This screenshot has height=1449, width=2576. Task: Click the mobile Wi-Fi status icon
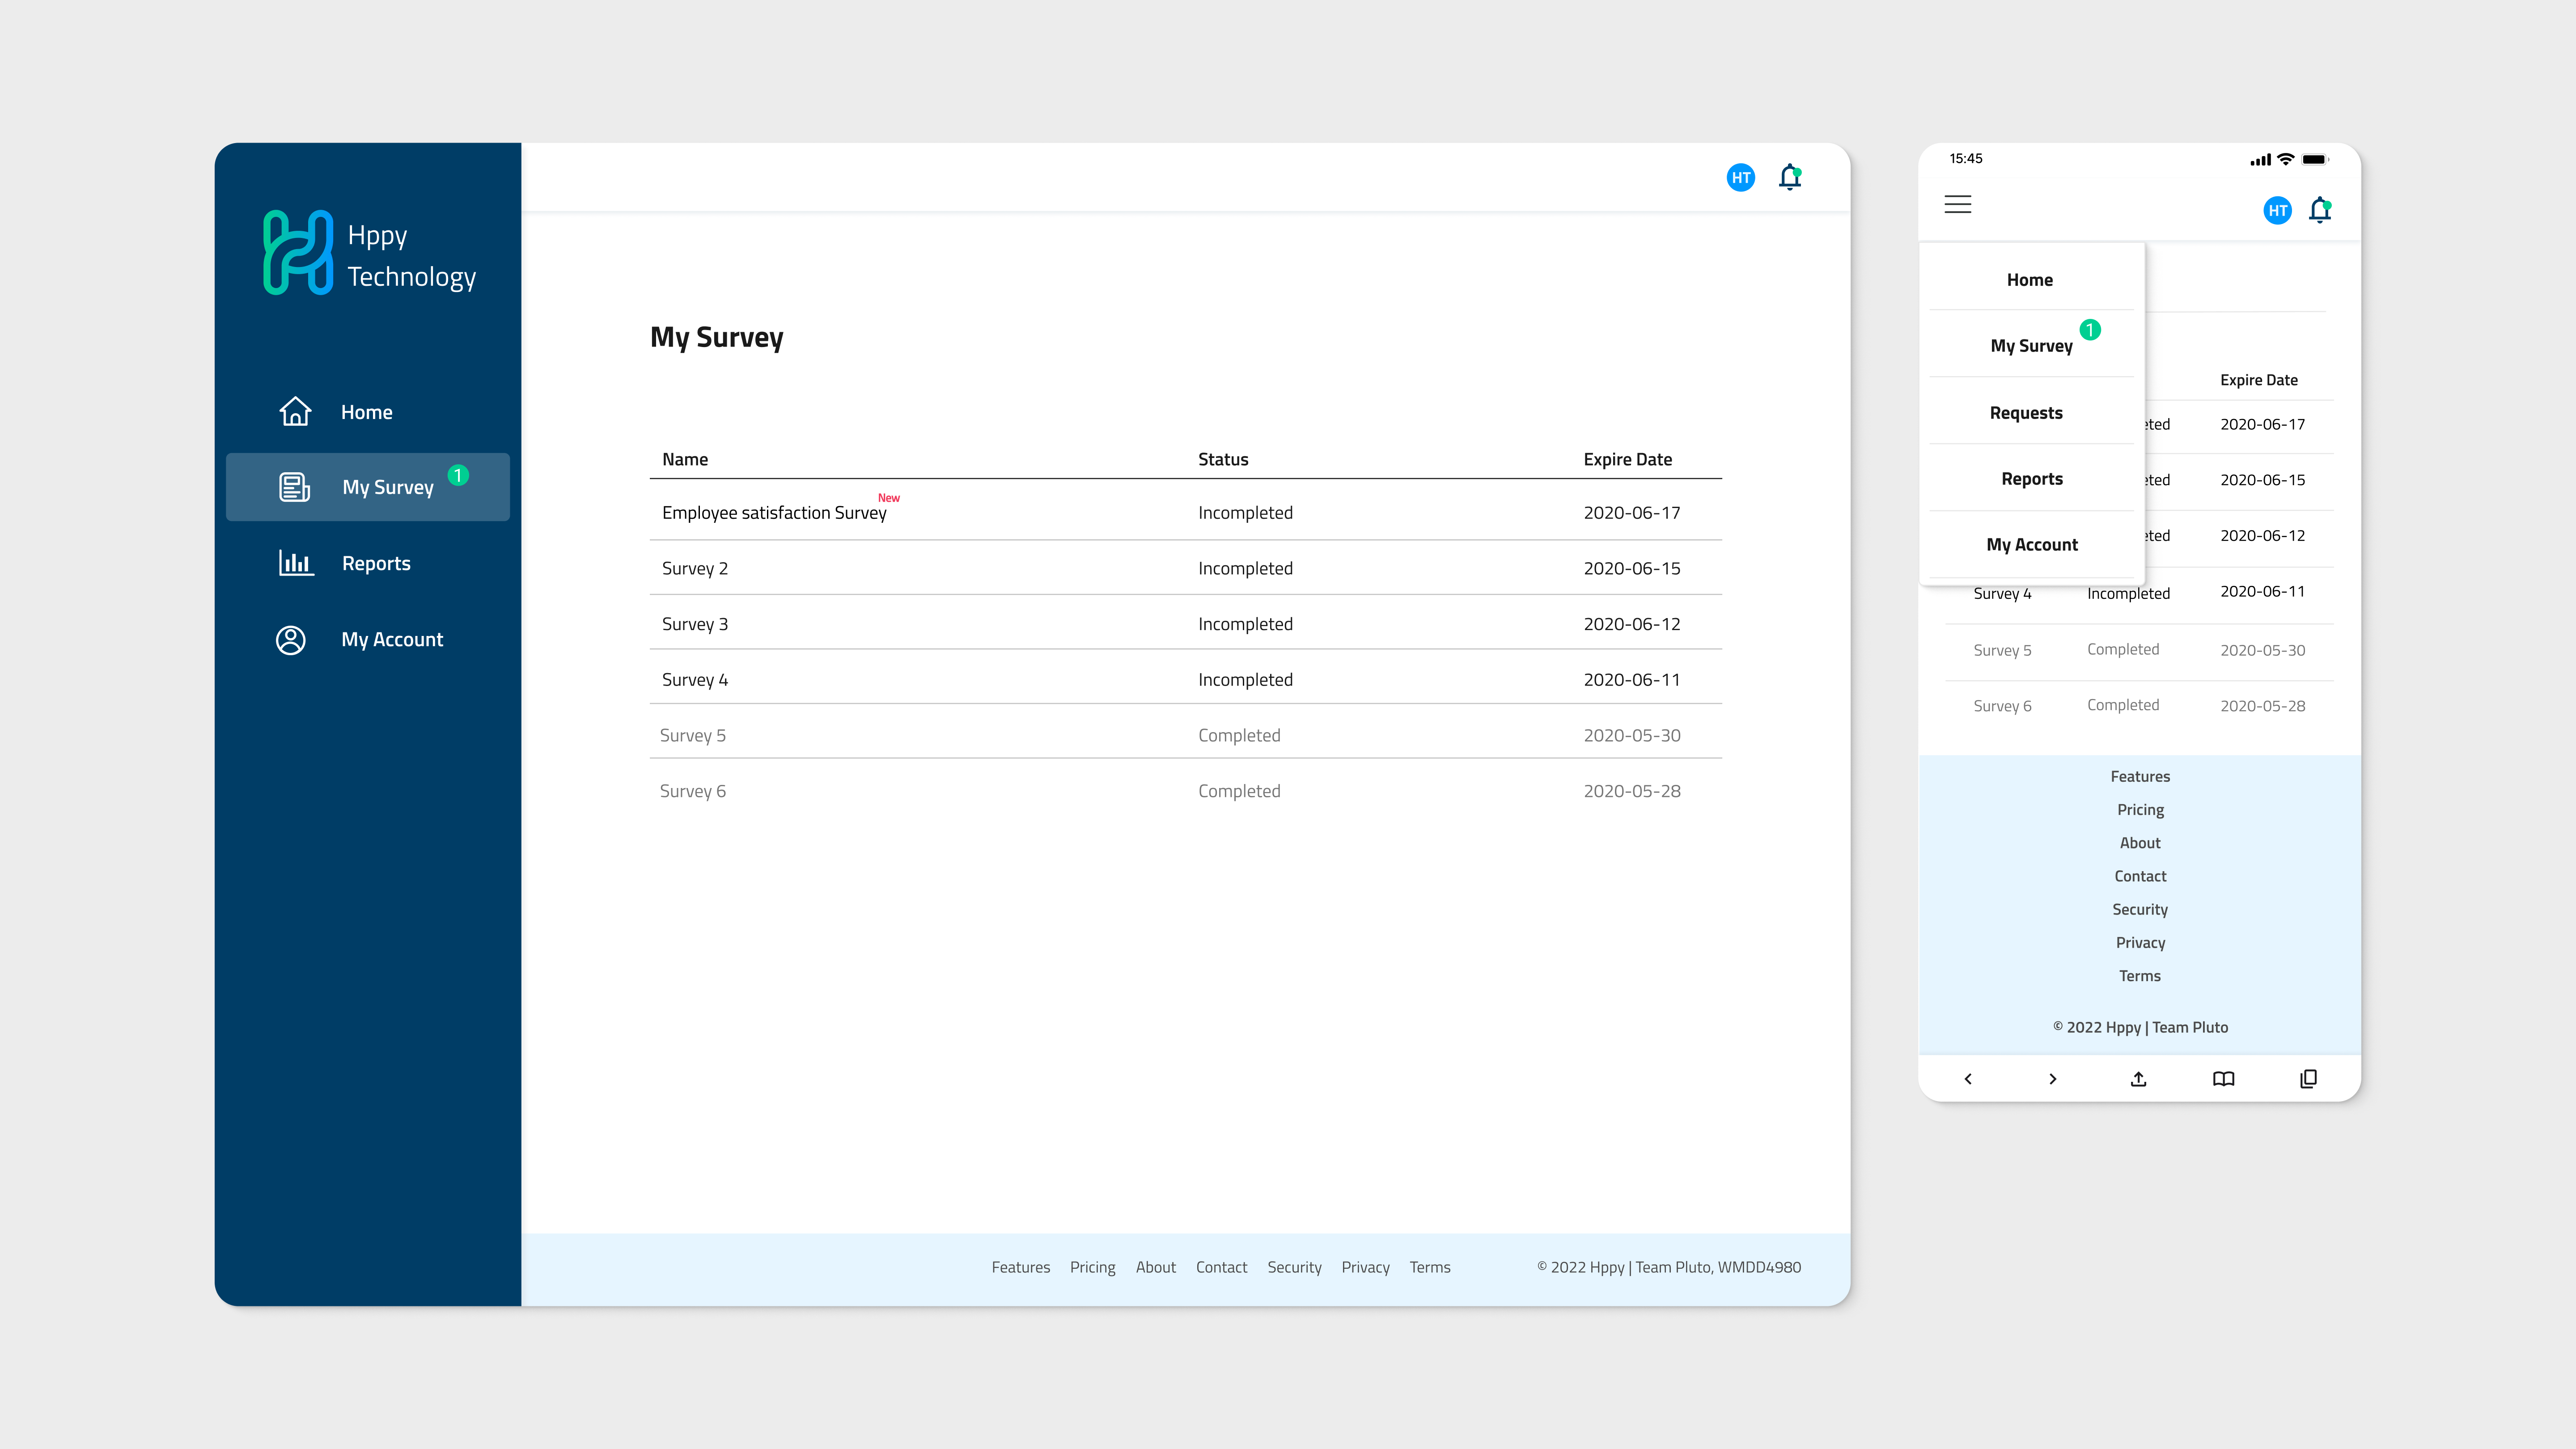[2286, 159]
